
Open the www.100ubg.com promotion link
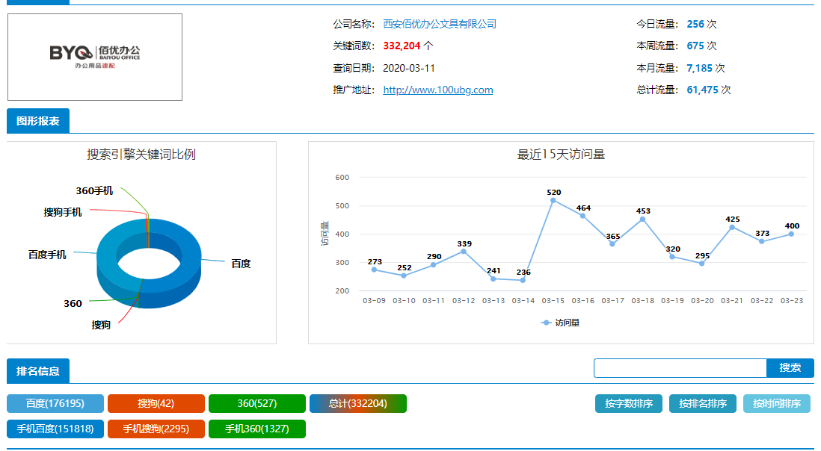(437, 90)
